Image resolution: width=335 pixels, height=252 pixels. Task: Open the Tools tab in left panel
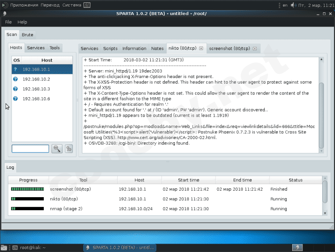tap(55, 47)
